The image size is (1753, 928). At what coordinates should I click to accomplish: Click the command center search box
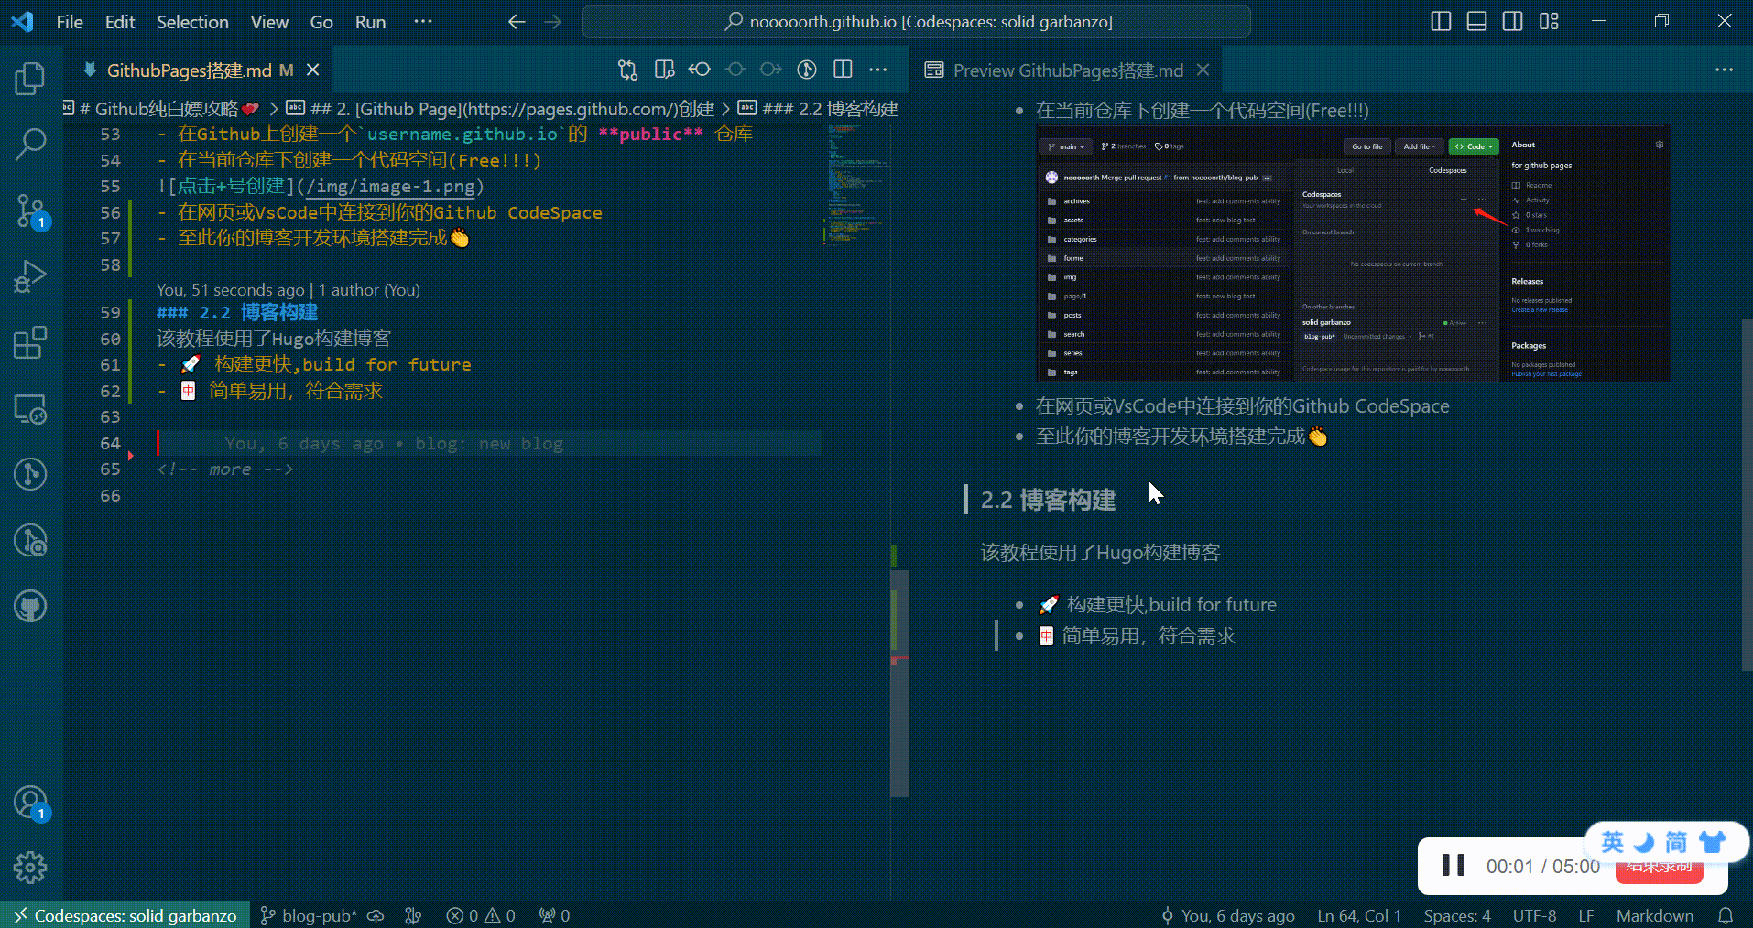[x=916, y=21]
